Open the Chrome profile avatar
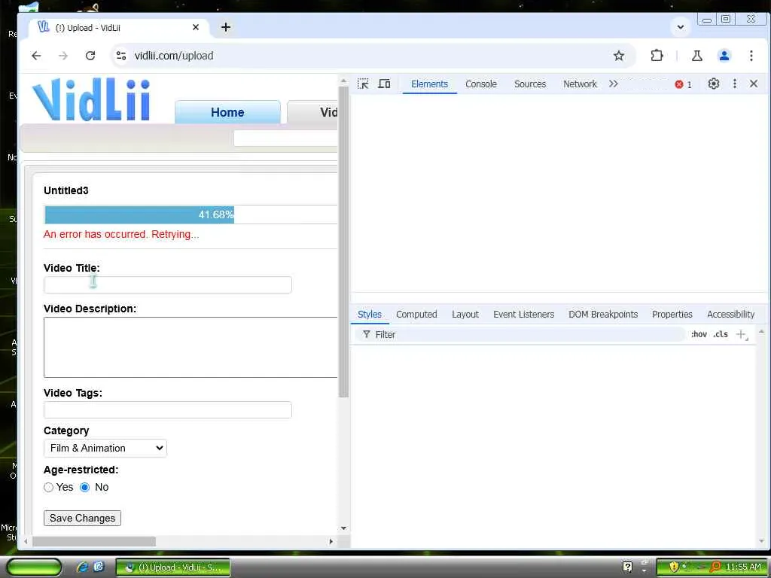The height and width of the screenshot is (578, 771). [x=724, y=56]
